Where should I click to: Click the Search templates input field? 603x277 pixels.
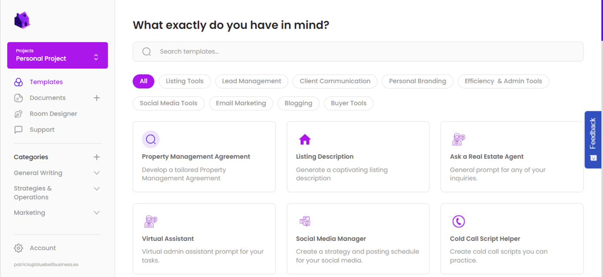[x=358, y=52]
